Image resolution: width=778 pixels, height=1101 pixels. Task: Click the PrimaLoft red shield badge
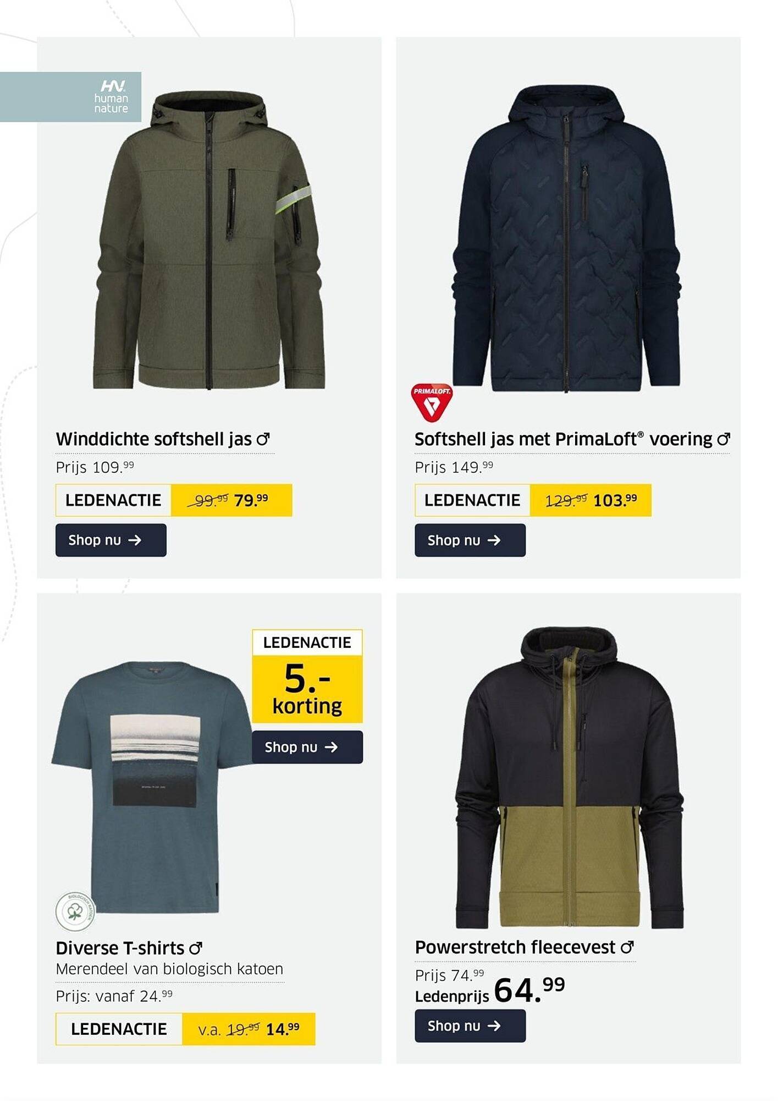(432, 402)
